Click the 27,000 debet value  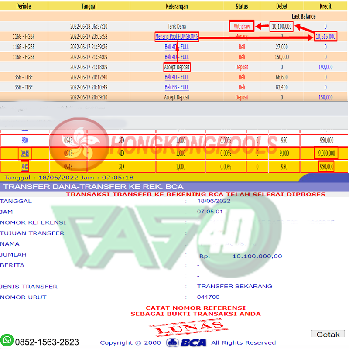pyautogui.click(x=282, y=47)
